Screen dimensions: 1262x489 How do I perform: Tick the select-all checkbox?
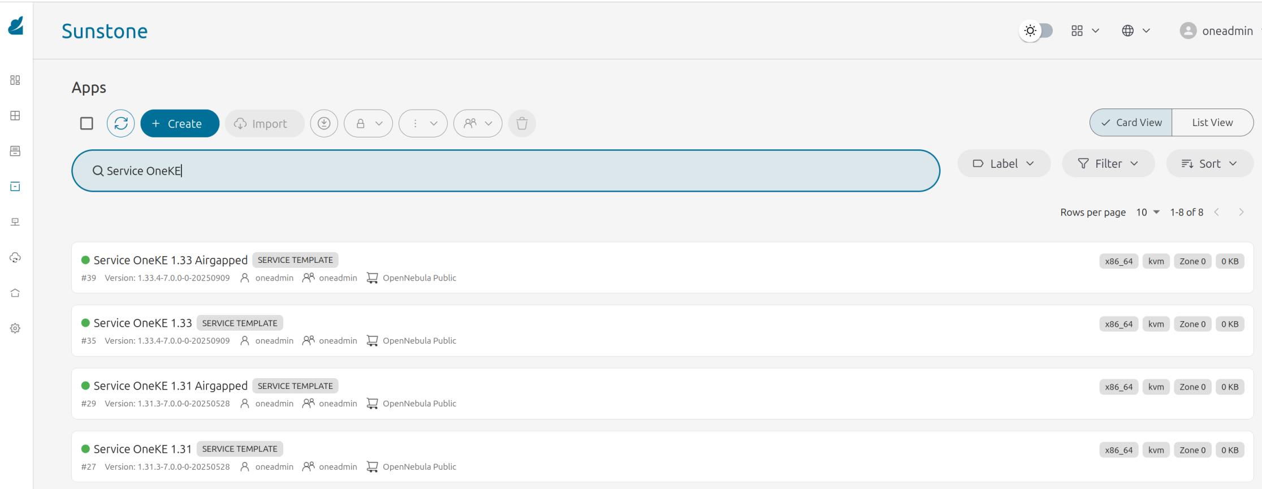[x=87, y=123]
